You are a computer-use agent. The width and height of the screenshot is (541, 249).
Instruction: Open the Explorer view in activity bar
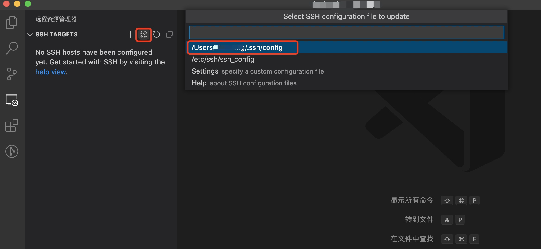pos(12,22)
